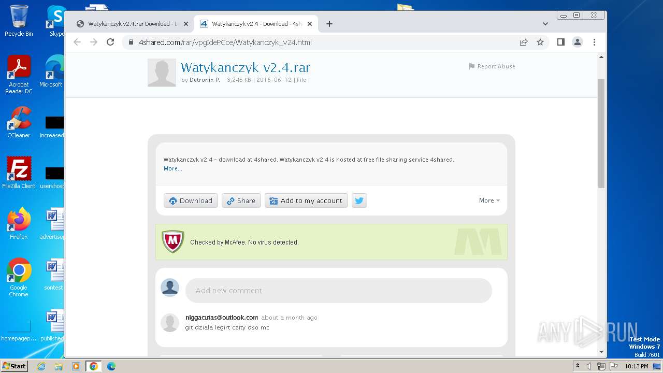
Task: Click 'about a month ago' timestamp
Action: [289, 318]
